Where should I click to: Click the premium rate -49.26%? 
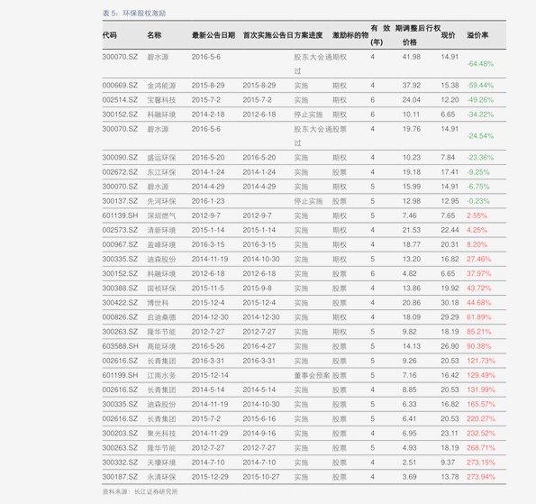click(x=480, y=100)
